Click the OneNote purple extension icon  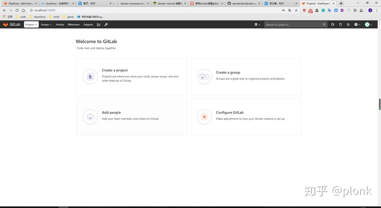(342, 10)
